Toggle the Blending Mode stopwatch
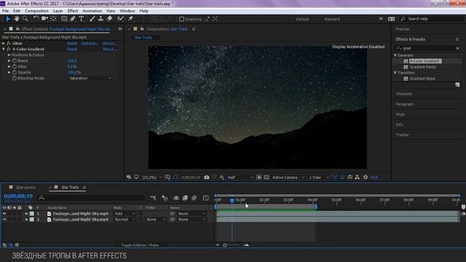This screenshot has width=466, height=262. click(x=15, y=78)
